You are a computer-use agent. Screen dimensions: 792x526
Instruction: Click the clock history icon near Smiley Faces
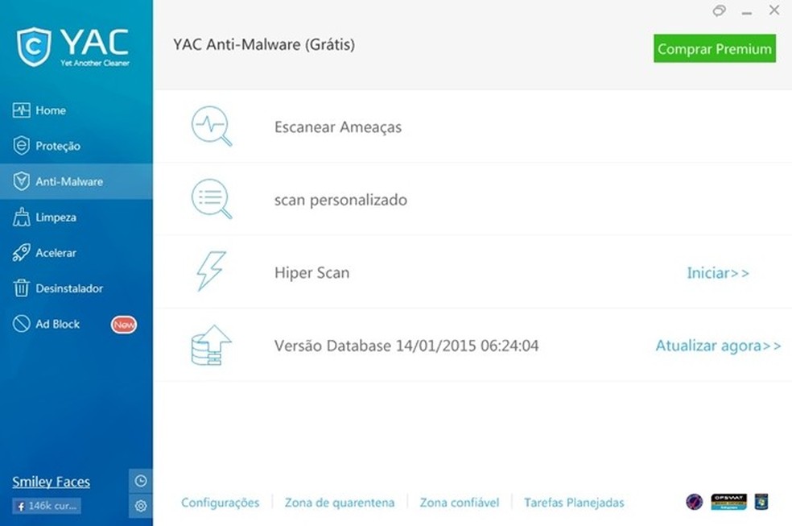pyautogui.click(x=140, y=480)
